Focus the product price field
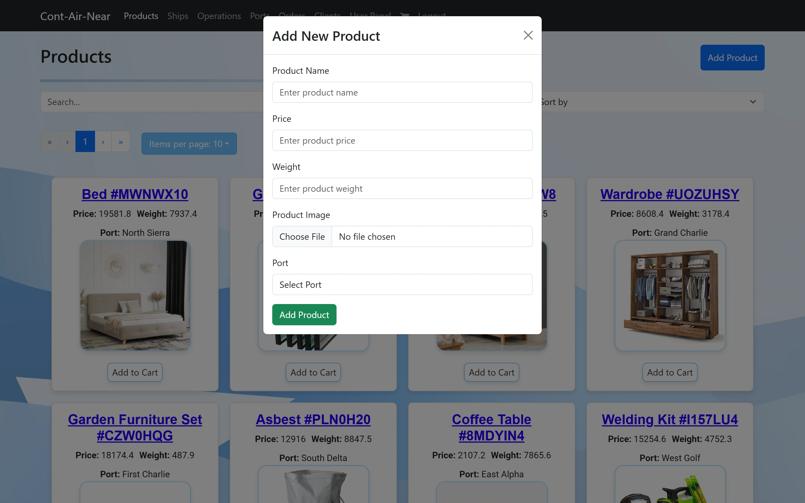Screen dimensions: 805x503 402,140
